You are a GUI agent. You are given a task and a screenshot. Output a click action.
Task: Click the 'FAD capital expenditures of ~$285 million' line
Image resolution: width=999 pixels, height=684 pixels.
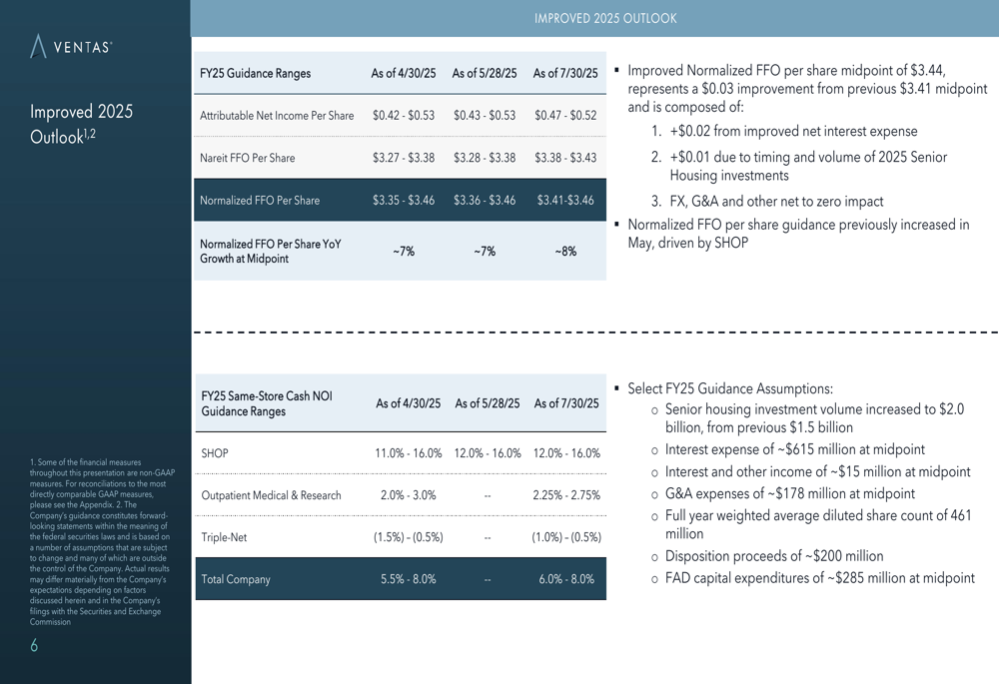(819, 578)
